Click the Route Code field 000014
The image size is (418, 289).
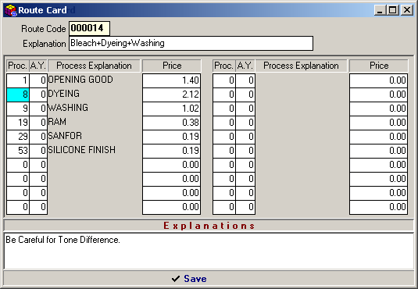pyautogui.click(x=89, y=28)
